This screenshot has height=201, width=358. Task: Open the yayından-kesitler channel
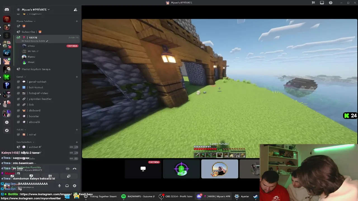tap(47, 99)
